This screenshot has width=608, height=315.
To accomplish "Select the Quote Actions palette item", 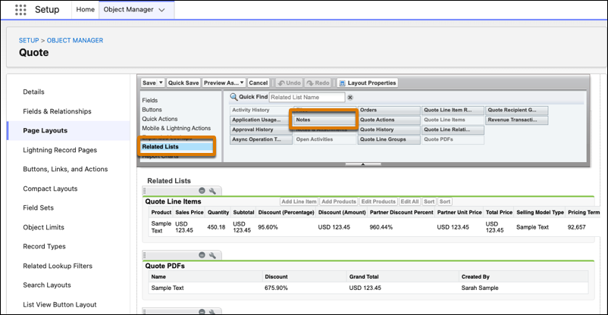I will [x=389, y=120].
